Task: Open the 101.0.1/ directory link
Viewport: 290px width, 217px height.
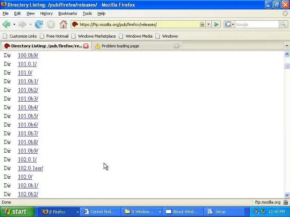Action: pyautogui.click(x=27, y=64)
